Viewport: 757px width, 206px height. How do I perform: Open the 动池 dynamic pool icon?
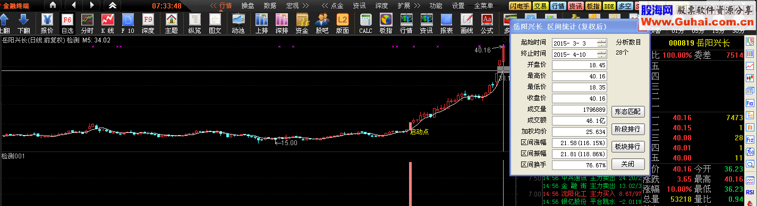(x=238, y=20)
